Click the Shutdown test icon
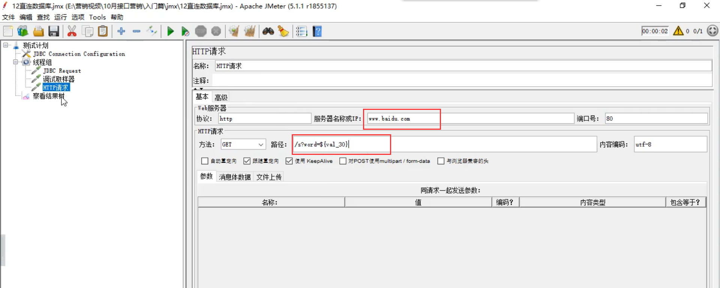720x288 pixels. tap(216, 31)
